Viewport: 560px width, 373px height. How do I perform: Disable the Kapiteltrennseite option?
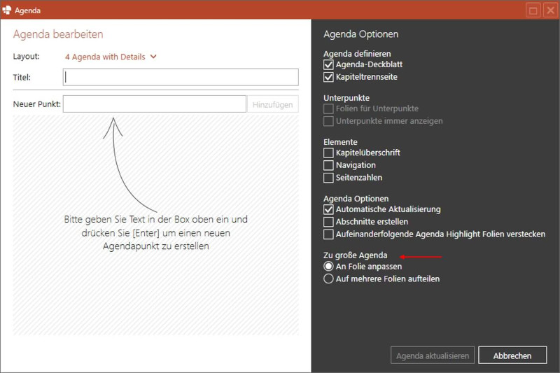coord(329,77)
